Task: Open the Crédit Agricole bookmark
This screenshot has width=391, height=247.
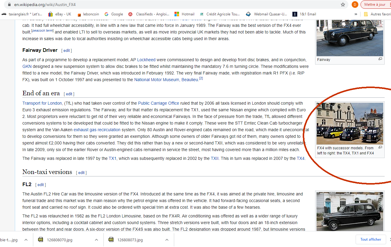Action: (220, 14)
